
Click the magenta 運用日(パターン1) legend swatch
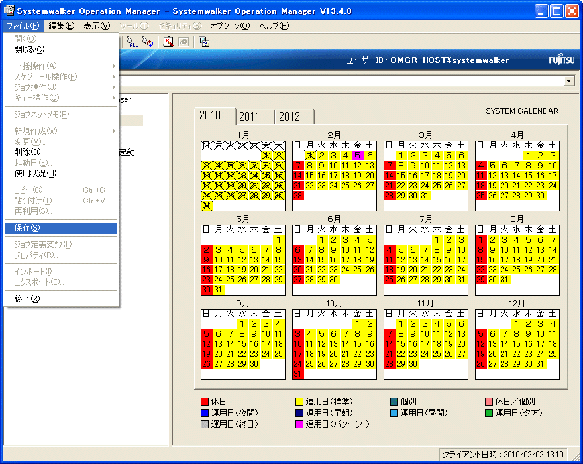299,424
